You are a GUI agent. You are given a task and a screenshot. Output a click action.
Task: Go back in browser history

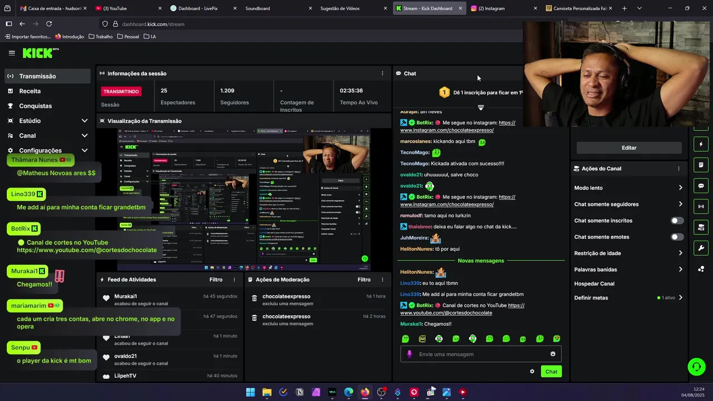(22, 24)
